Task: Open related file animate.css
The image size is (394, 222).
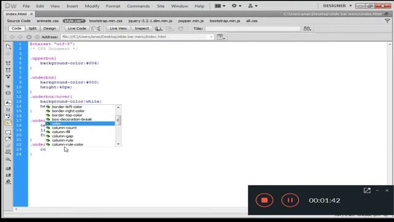Action: (x=47, y=21)
